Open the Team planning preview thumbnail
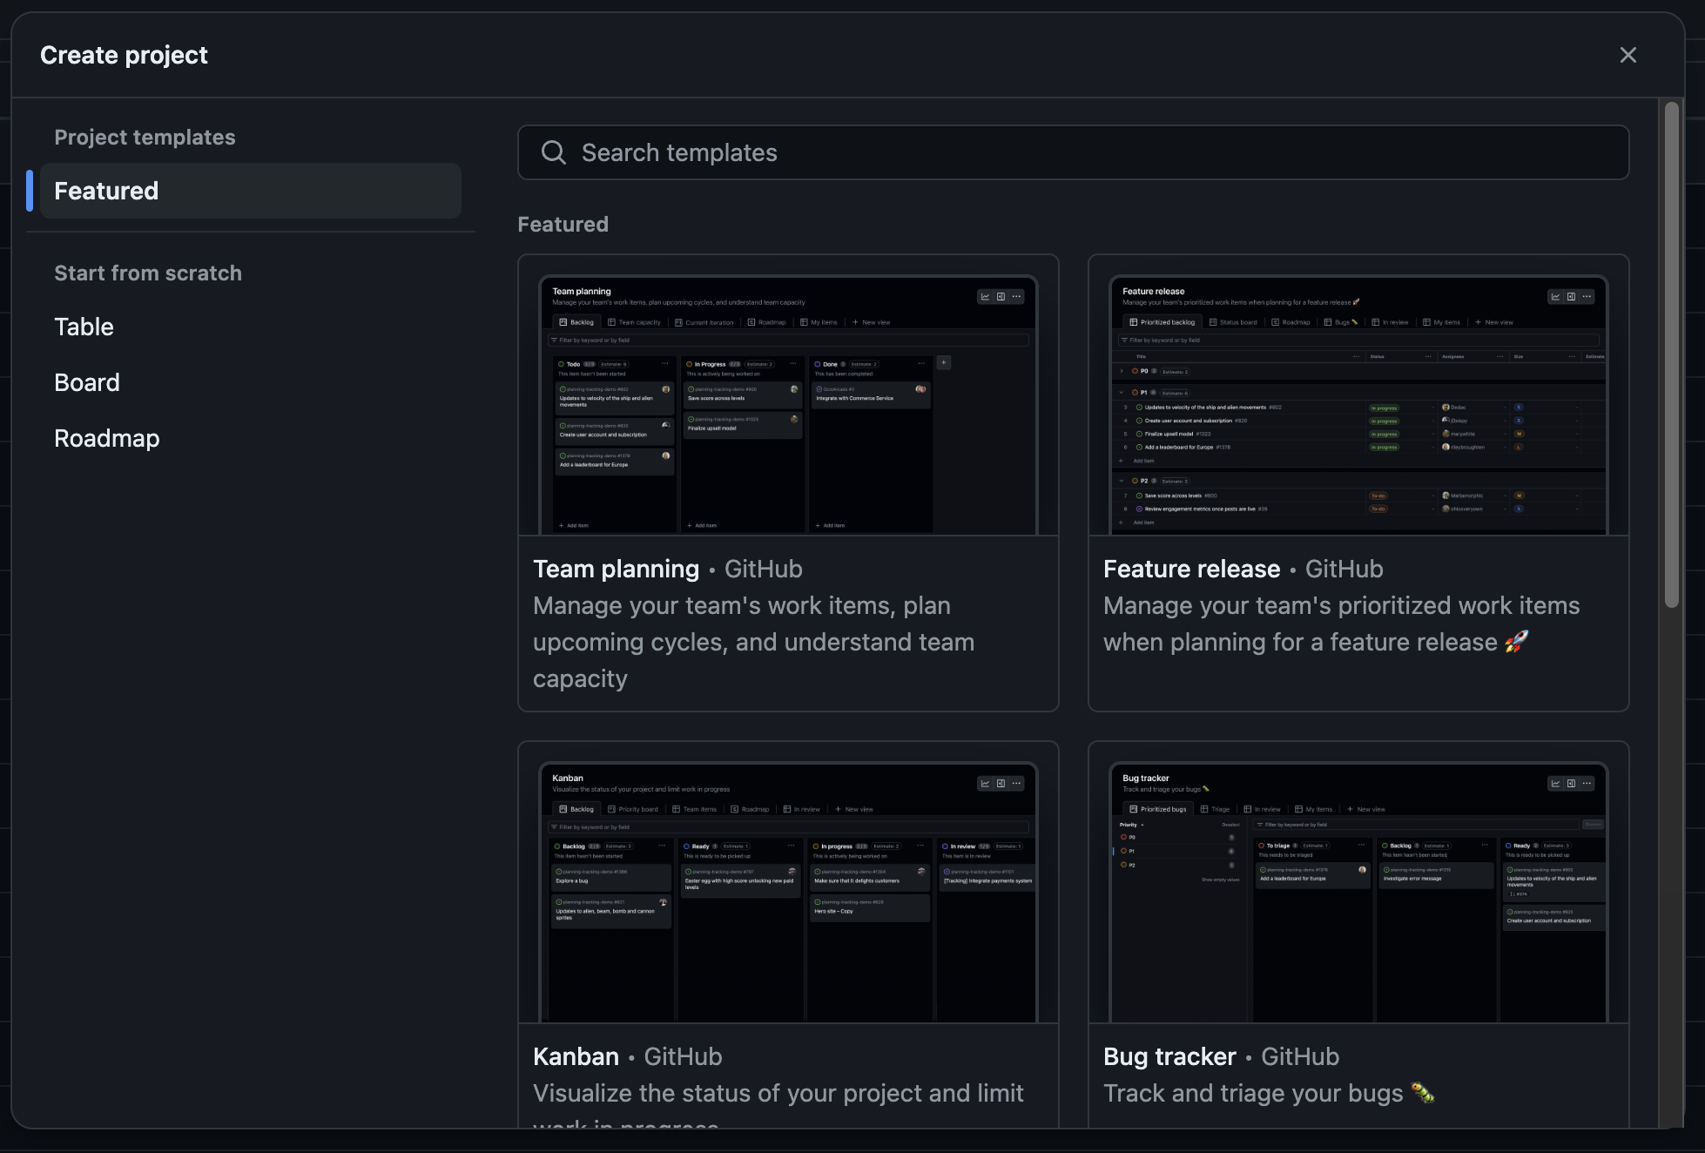This screenshot has width=1705, height=1153. click(x=787, y=403)
